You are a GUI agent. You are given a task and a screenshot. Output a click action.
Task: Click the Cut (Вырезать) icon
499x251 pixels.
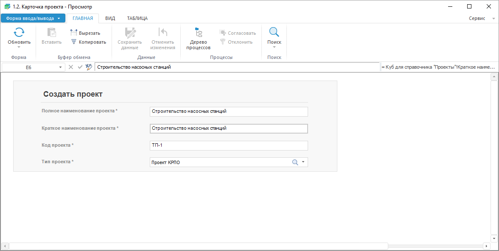73,33
